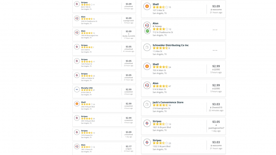Viewport: 276px width, 155px height.
Task: Open the Jack's Convenience Store station link
Action: coord(168,102)
